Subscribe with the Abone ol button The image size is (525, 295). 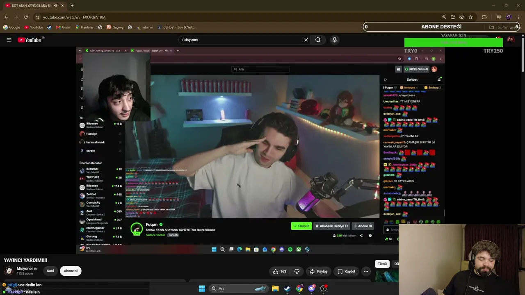(71, 271)
